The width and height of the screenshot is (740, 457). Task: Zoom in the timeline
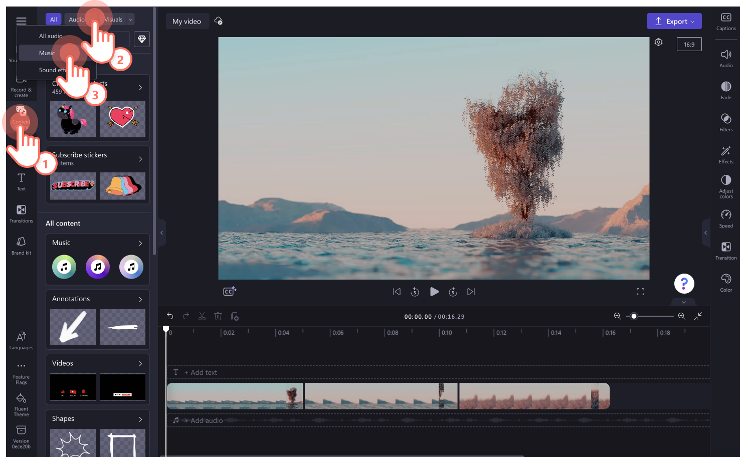click(x=682, y=316)
